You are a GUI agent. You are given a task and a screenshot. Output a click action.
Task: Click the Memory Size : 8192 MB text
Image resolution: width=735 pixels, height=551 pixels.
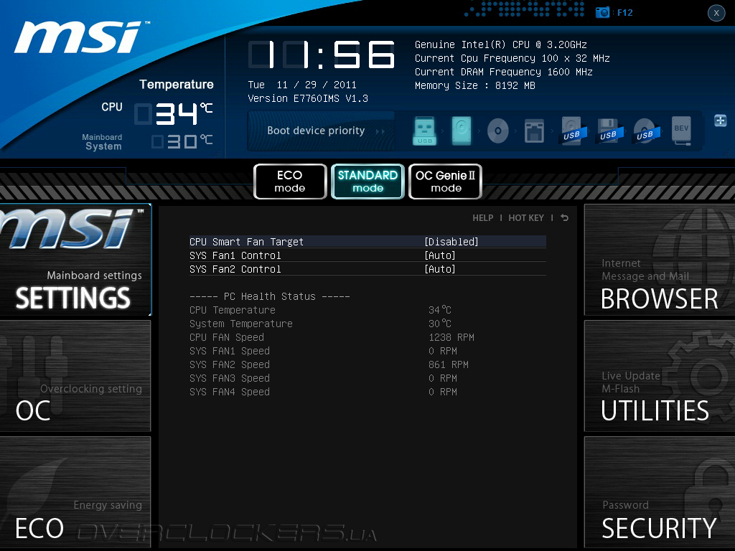(x=475, y=86)
